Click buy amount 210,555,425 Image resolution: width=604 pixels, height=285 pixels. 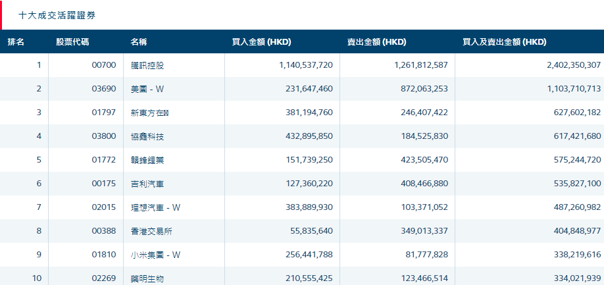[309, 278]
